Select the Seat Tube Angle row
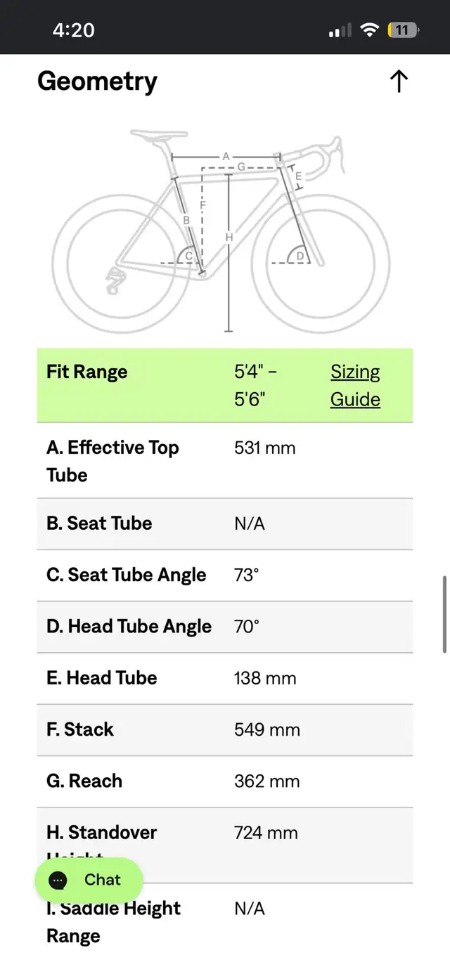 225,576
